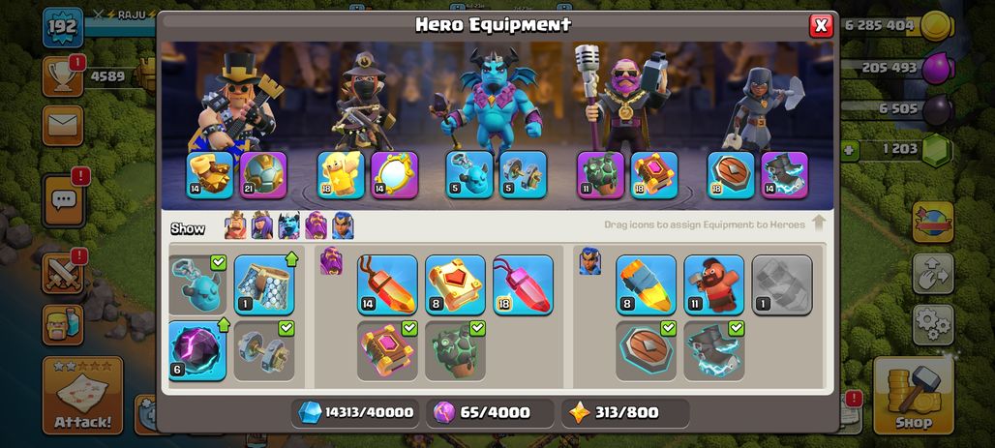Viewport: 995px width, 448px height.
Task: Tap the Magic Mirror slot on Archer Queen
Action: click(x=394, y=174)
